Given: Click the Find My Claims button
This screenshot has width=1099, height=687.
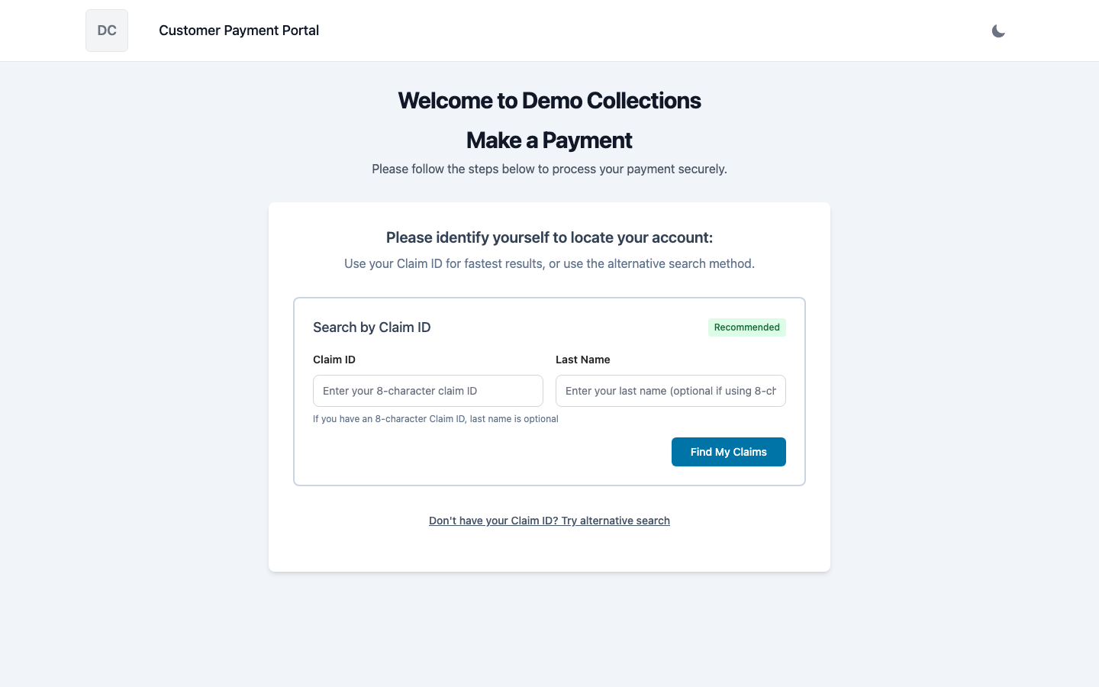Looking at the screenshot, I should pos(728,452).
